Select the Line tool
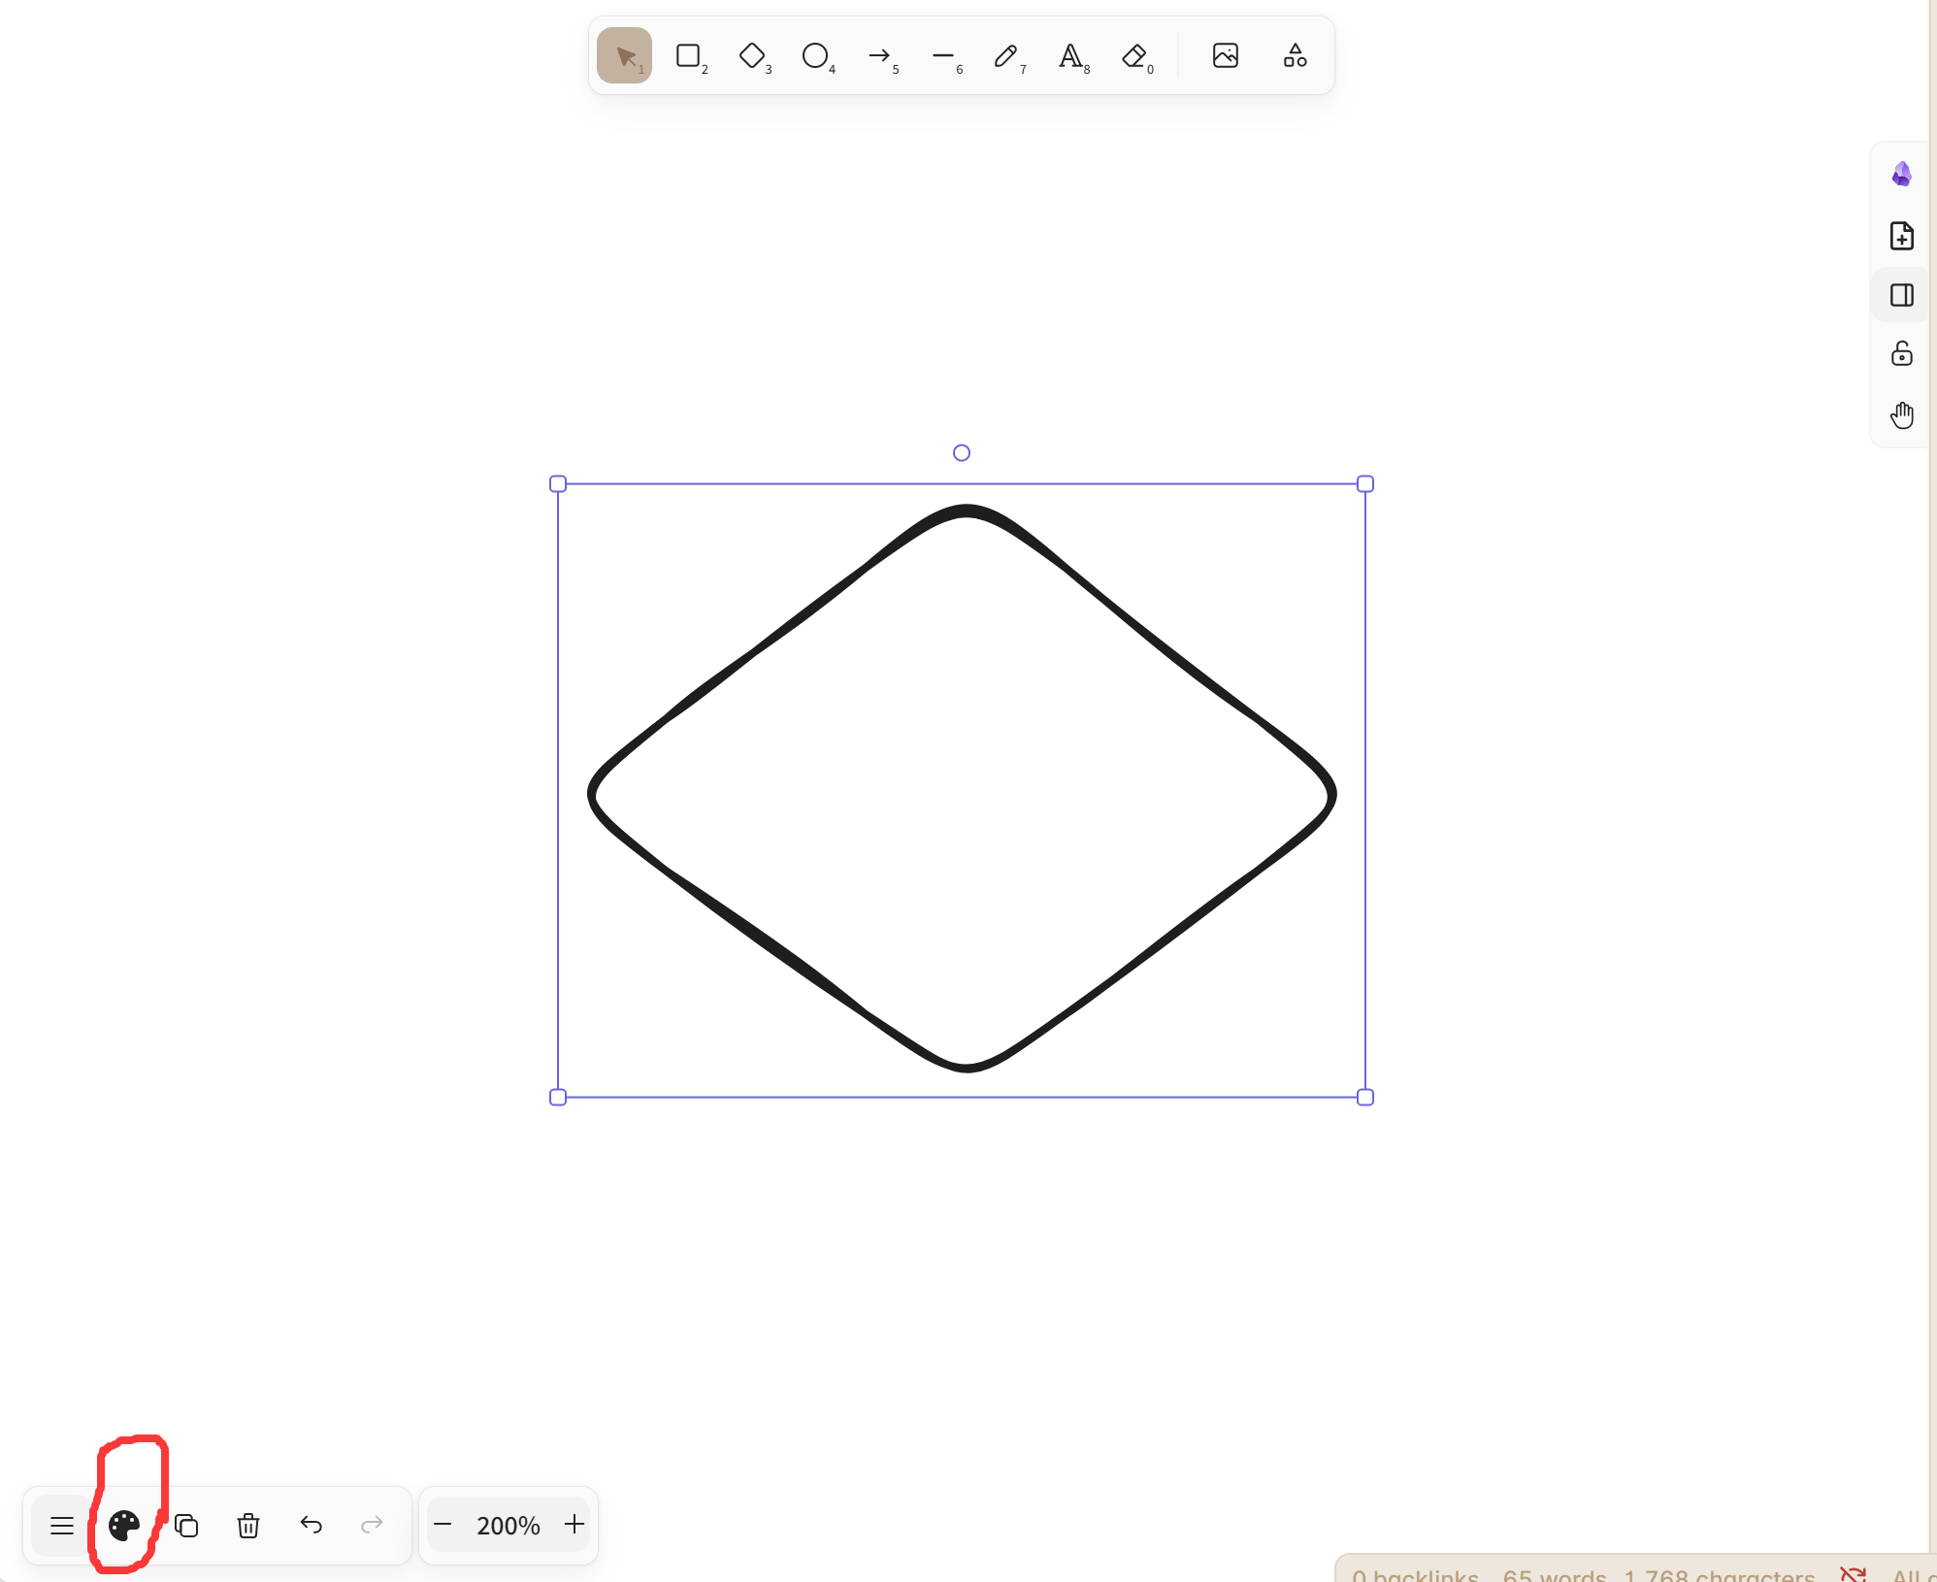 [943, 56]
